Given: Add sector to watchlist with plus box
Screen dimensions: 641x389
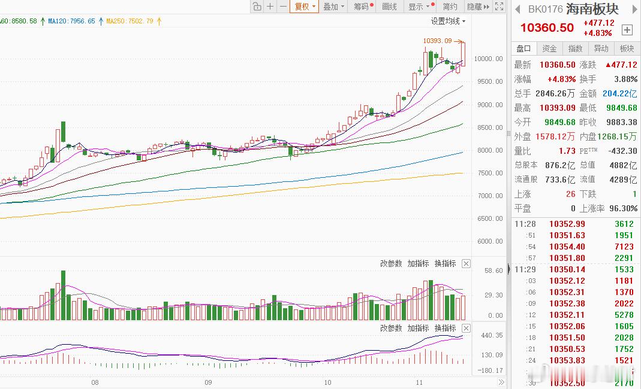Looking at the screenshot, I should (627, 29).
